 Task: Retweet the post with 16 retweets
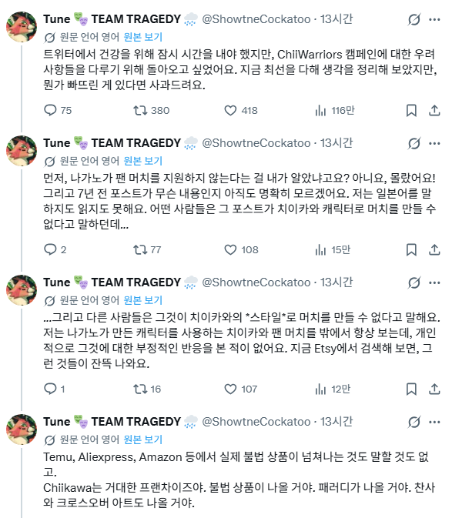click(x=140, y=389)
